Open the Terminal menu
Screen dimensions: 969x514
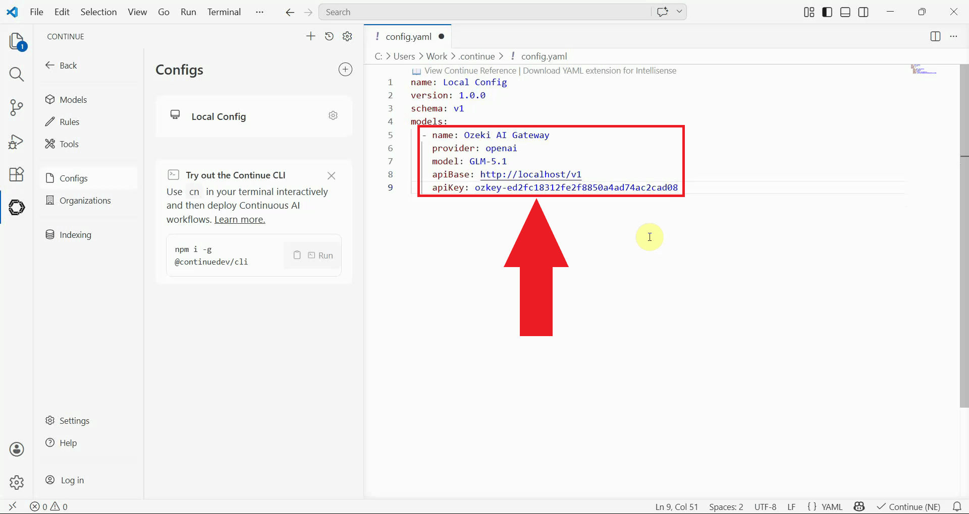click(224, 12)
